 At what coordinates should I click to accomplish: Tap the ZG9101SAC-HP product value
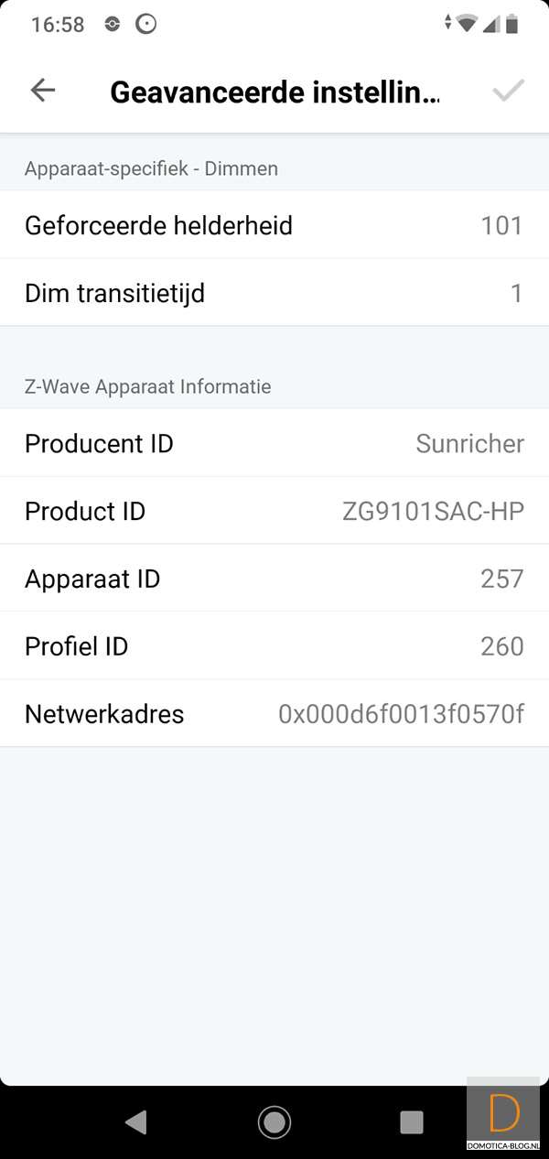pos(433,511)
